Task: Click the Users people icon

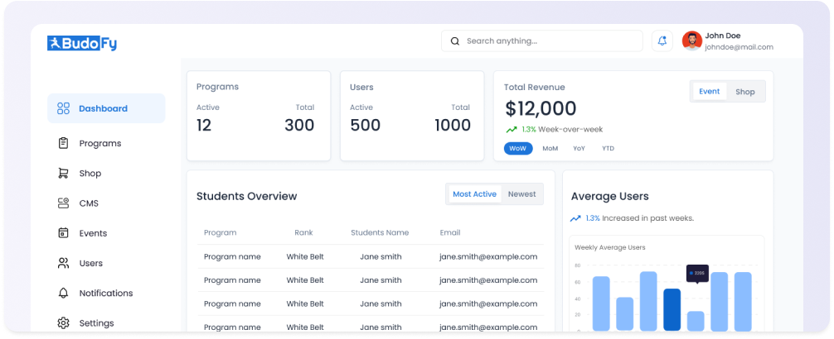Action: (63, 263)
